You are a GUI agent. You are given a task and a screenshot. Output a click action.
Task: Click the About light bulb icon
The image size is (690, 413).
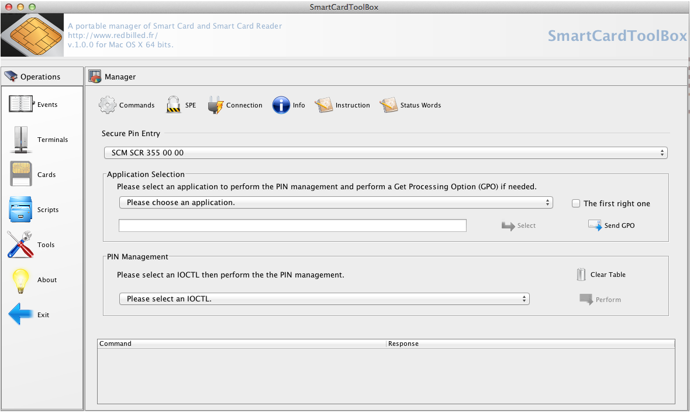[x=21, y=280]
